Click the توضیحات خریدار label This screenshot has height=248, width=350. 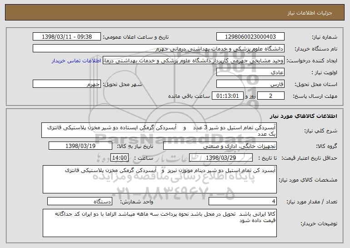pyautogui.click(x=319, y=223)
